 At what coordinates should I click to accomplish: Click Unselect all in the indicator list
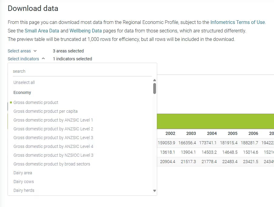24,82
